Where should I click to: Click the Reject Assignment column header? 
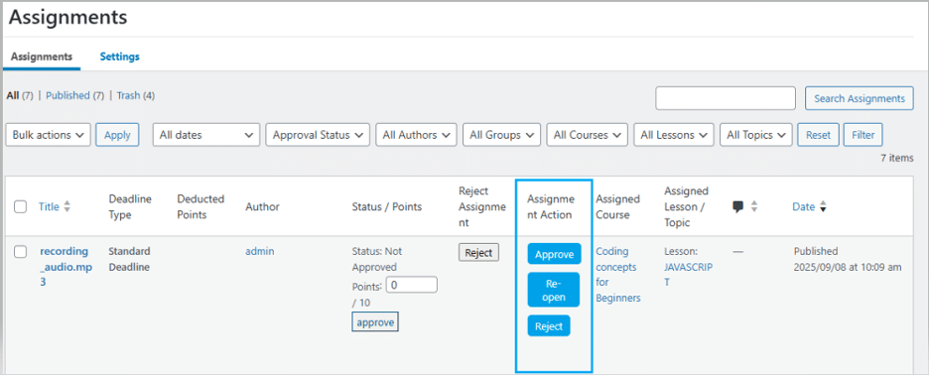coord(482,206)
